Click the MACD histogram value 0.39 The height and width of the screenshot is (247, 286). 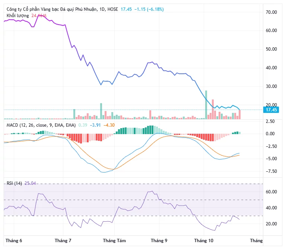click(83, 125)
